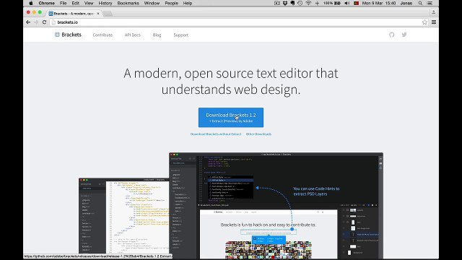Image resolution: width=462 pixels, height=260 pixels.
Task: Click the Brackets logo icon in navbar
Action: [x=57, y=35]
